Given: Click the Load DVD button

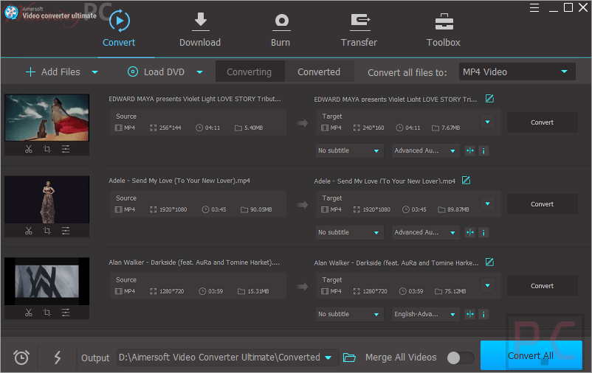Looking at the screenshot, I should click(x=156, y=72).
